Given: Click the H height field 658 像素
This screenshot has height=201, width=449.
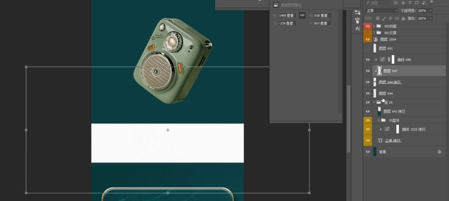Looking at the screenshot, I should tap(323, 15).
